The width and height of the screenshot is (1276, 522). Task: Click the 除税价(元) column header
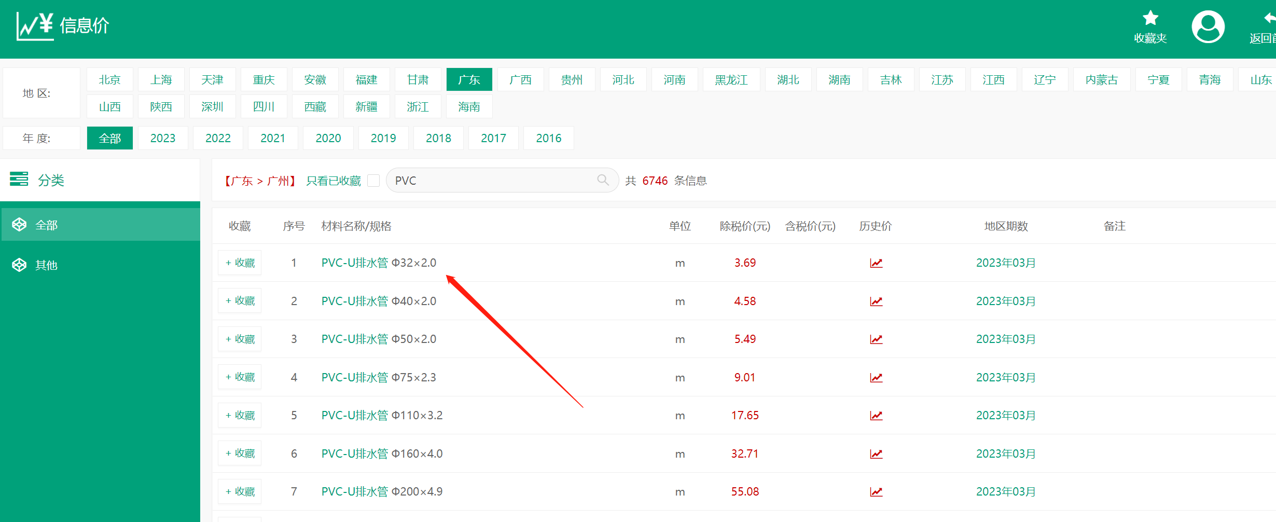[745, 226]
